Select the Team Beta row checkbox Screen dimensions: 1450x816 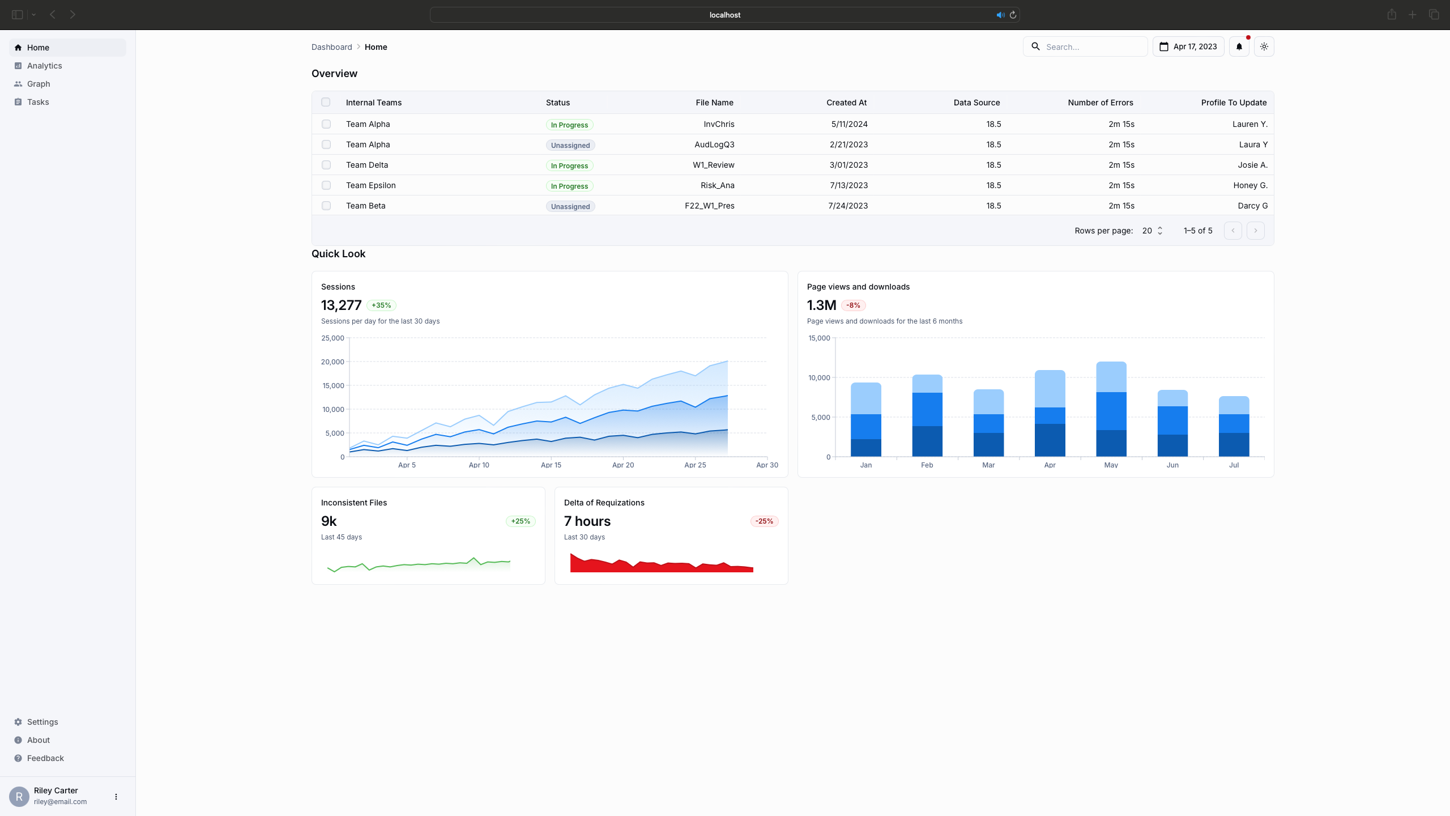click(326, 206)
